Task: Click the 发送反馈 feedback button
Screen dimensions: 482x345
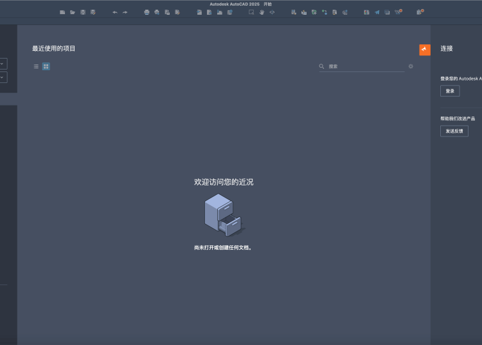Action: click(x=454, y=131)
